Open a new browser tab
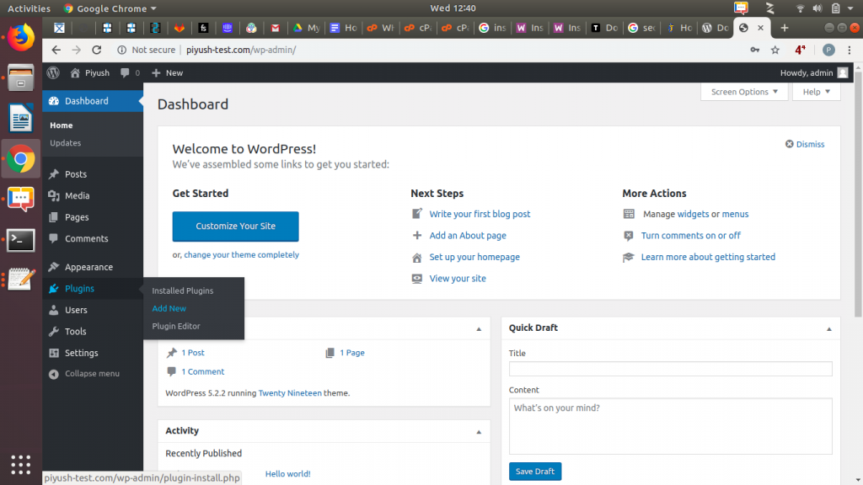The height and width of the screenshot is (485, 863). tap(785, 28)
